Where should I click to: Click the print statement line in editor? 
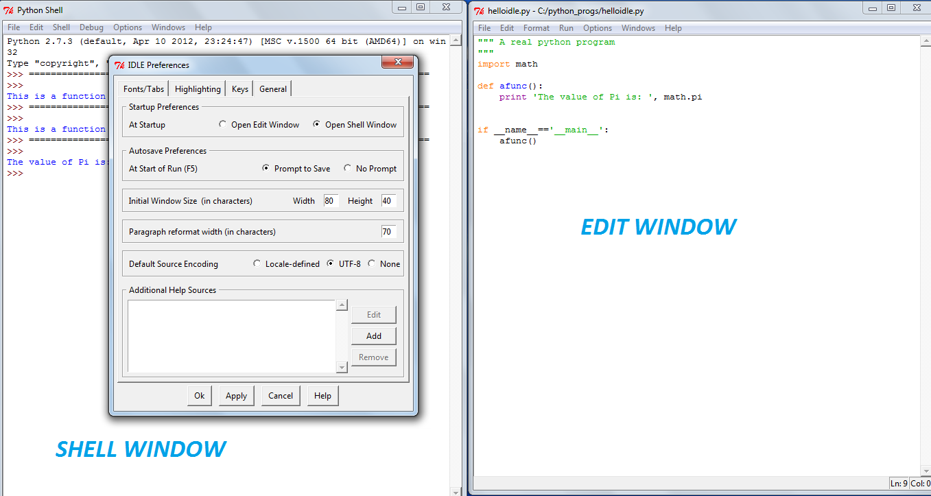(600, 97)
